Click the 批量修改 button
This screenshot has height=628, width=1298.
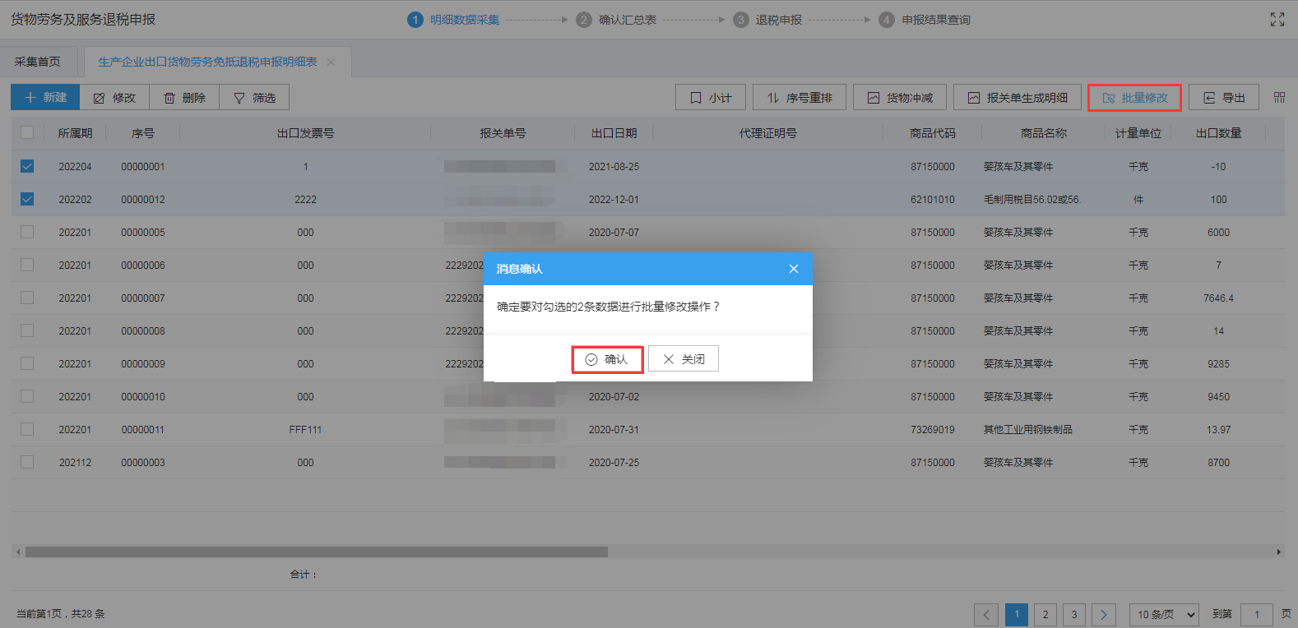(1134, 97)
